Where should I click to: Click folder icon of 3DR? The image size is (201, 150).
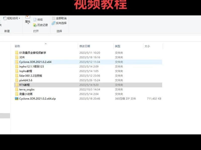pyautogui.click(x=17, y=57)
